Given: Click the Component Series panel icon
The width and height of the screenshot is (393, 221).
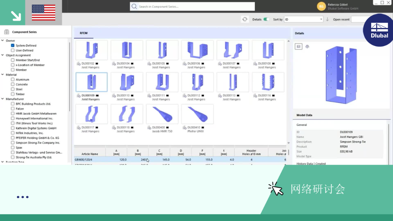Looking at the screenshot, I should (x=7, y=32).
